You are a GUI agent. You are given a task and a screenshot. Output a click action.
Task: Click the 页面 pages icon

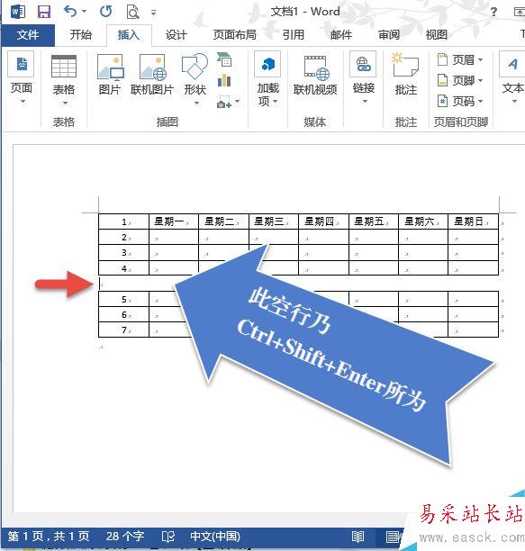(21, 64)
